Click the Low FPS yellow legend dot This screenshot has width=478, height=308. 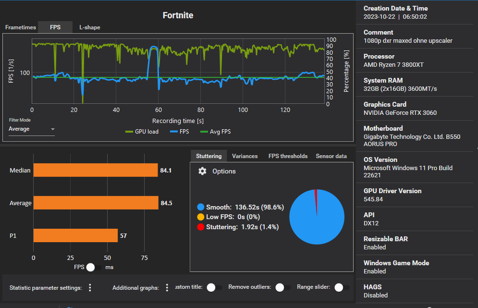coord(201,217)
